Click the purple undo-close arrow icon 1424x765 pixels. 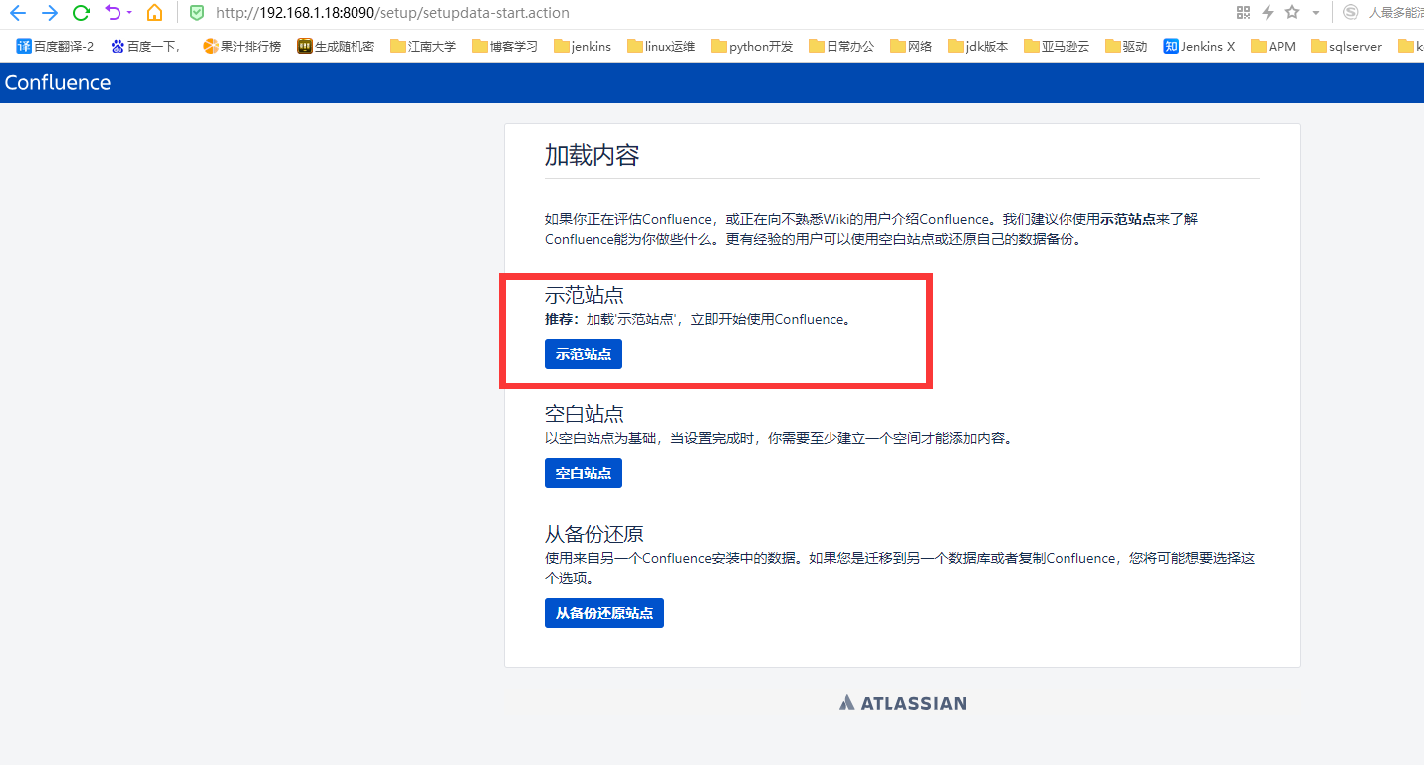(x=112, y=13)
